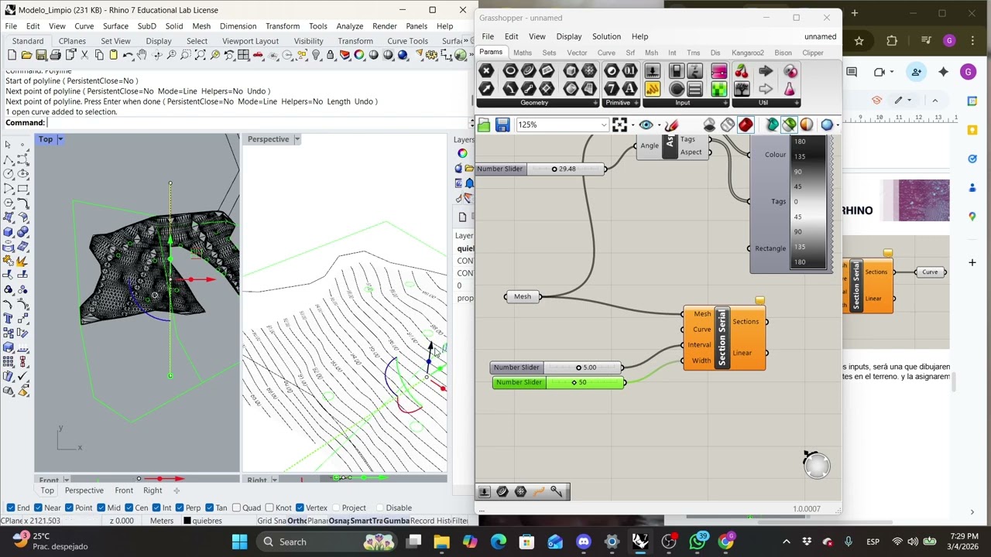Image resolution: width=991 pixels, height=557 pixels.
Task: Select the Point parameter icon in Geometry panel
Action: click(x=486, y=71)
